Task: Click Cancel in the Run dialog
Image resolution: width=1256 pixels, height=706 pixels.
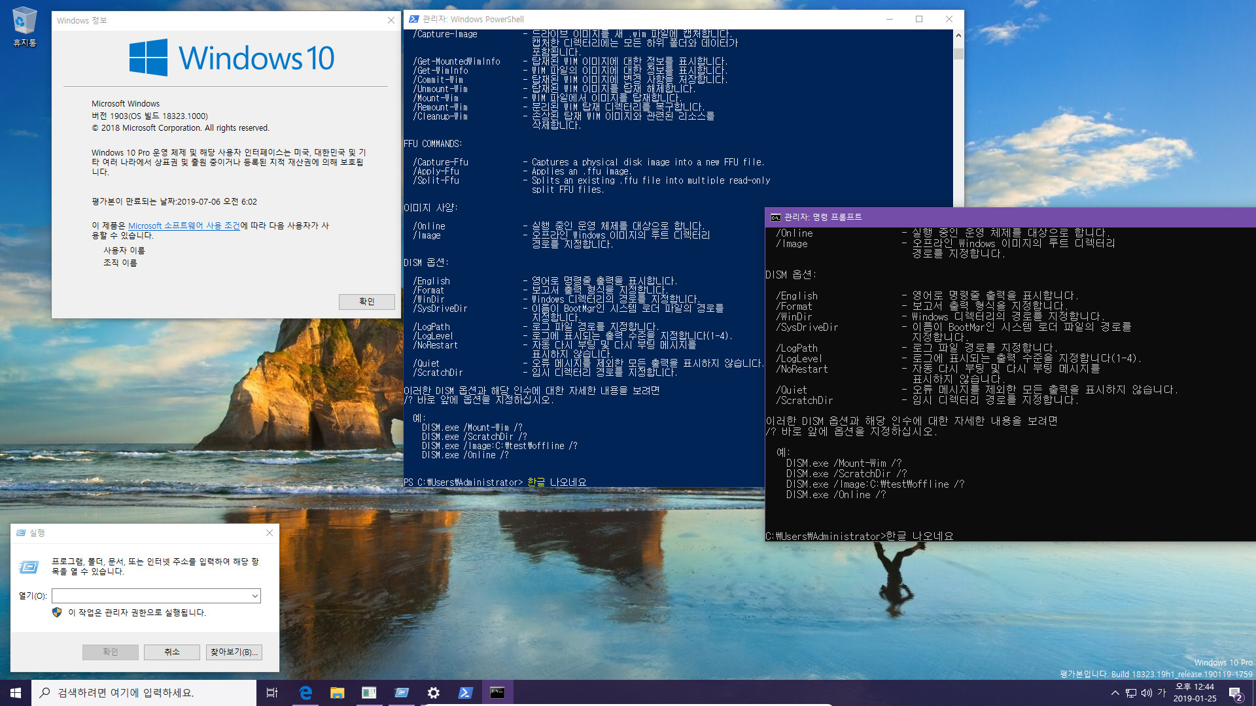Action: click(171, 652)
